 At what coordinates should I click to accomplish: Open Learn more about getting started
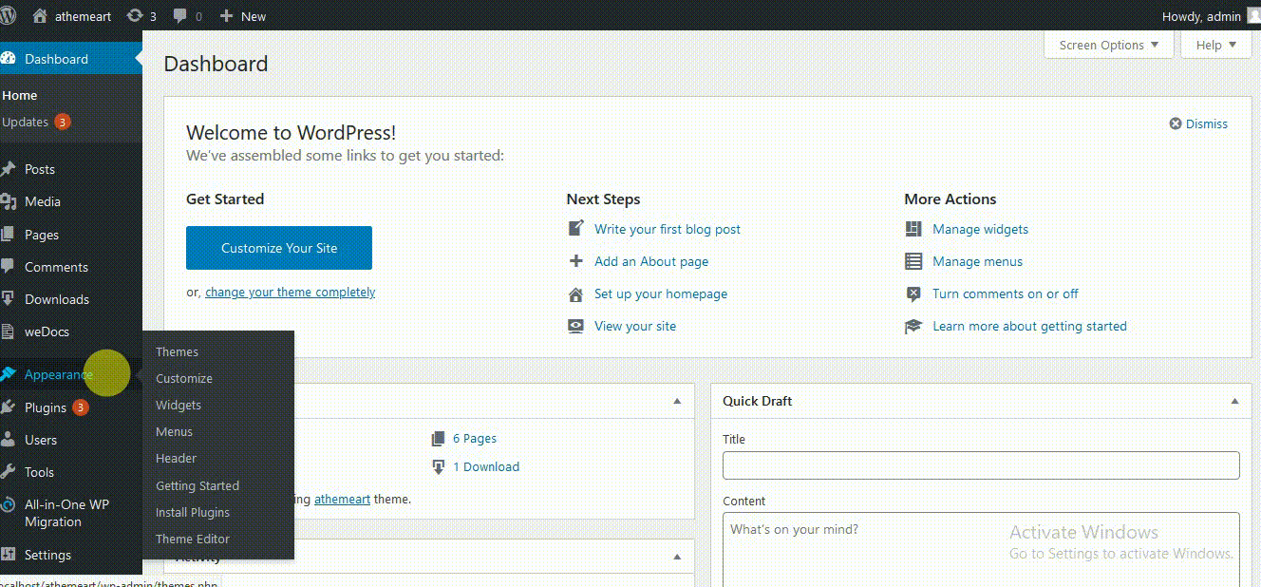[1029, 326]
